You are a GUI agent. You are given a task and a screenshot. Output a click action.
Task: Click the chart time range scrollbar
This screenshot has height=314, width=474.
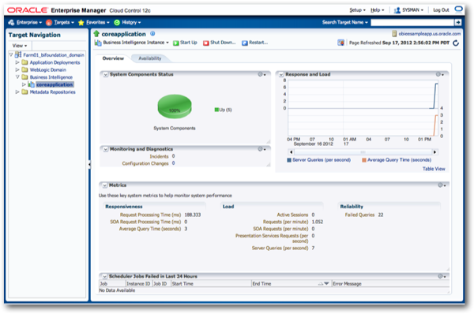[x=363, y=151]
